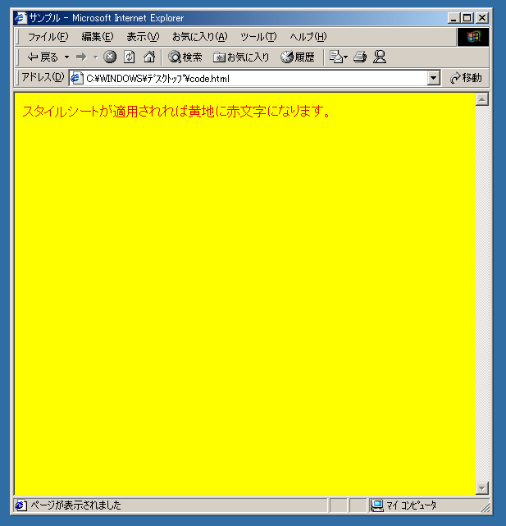Open the 編集(E) menu
Viewport: 506px width, 526px height.
click(98, 37)
